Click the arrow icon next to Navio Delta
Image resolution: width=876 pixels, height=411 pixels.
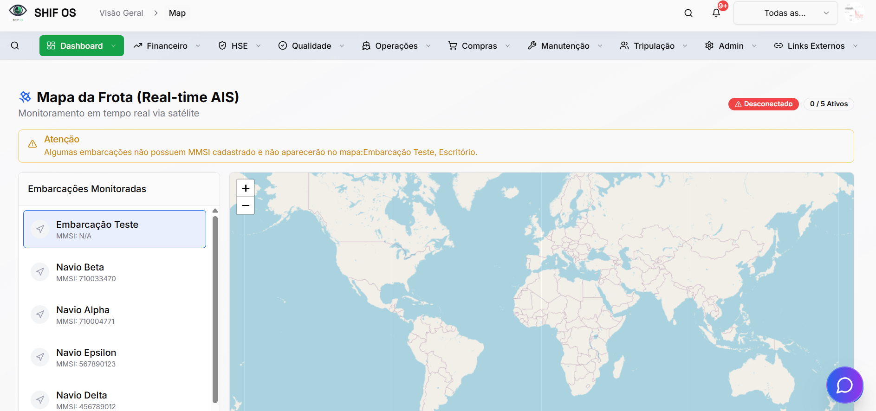point(40,400)
